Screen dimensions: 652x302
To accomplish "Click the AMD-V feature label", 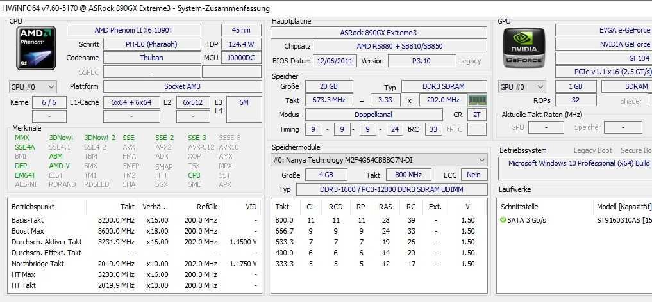I will (x=60, y=166).
